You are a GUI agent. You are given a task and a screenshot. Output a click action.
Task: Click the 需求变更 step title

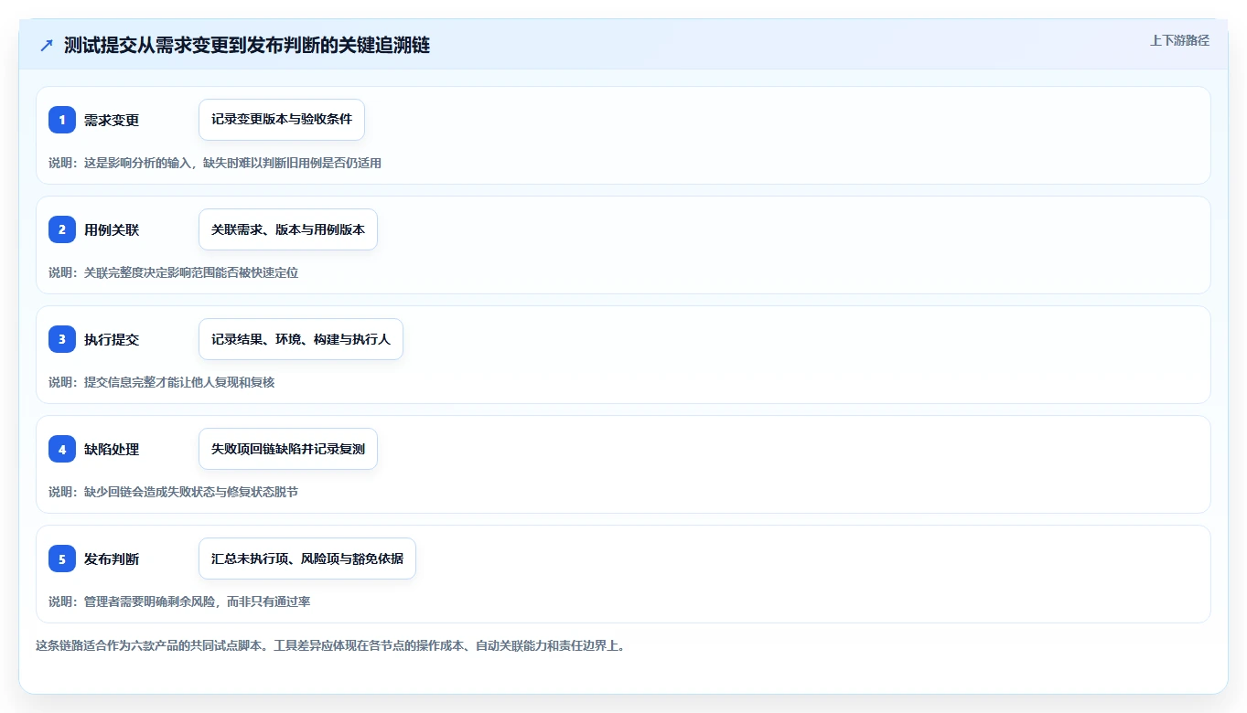coord(112,120)
